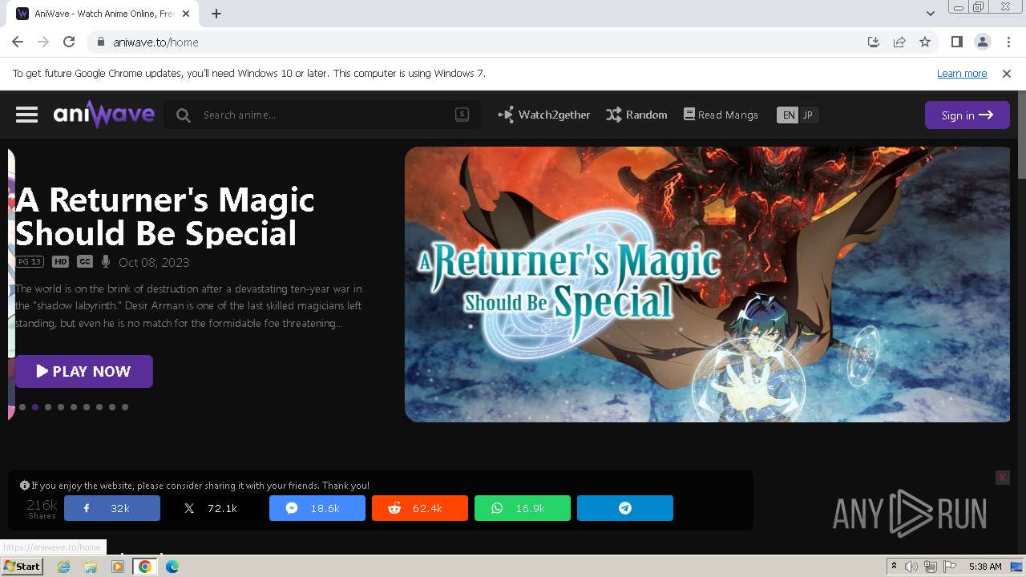
Task: Open the Chrome profile icon
Action: 982,42
